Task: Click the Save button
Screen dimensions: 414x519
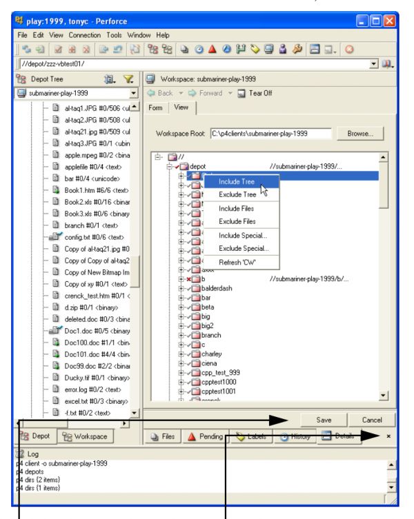Action: click(x=323, y=420)
